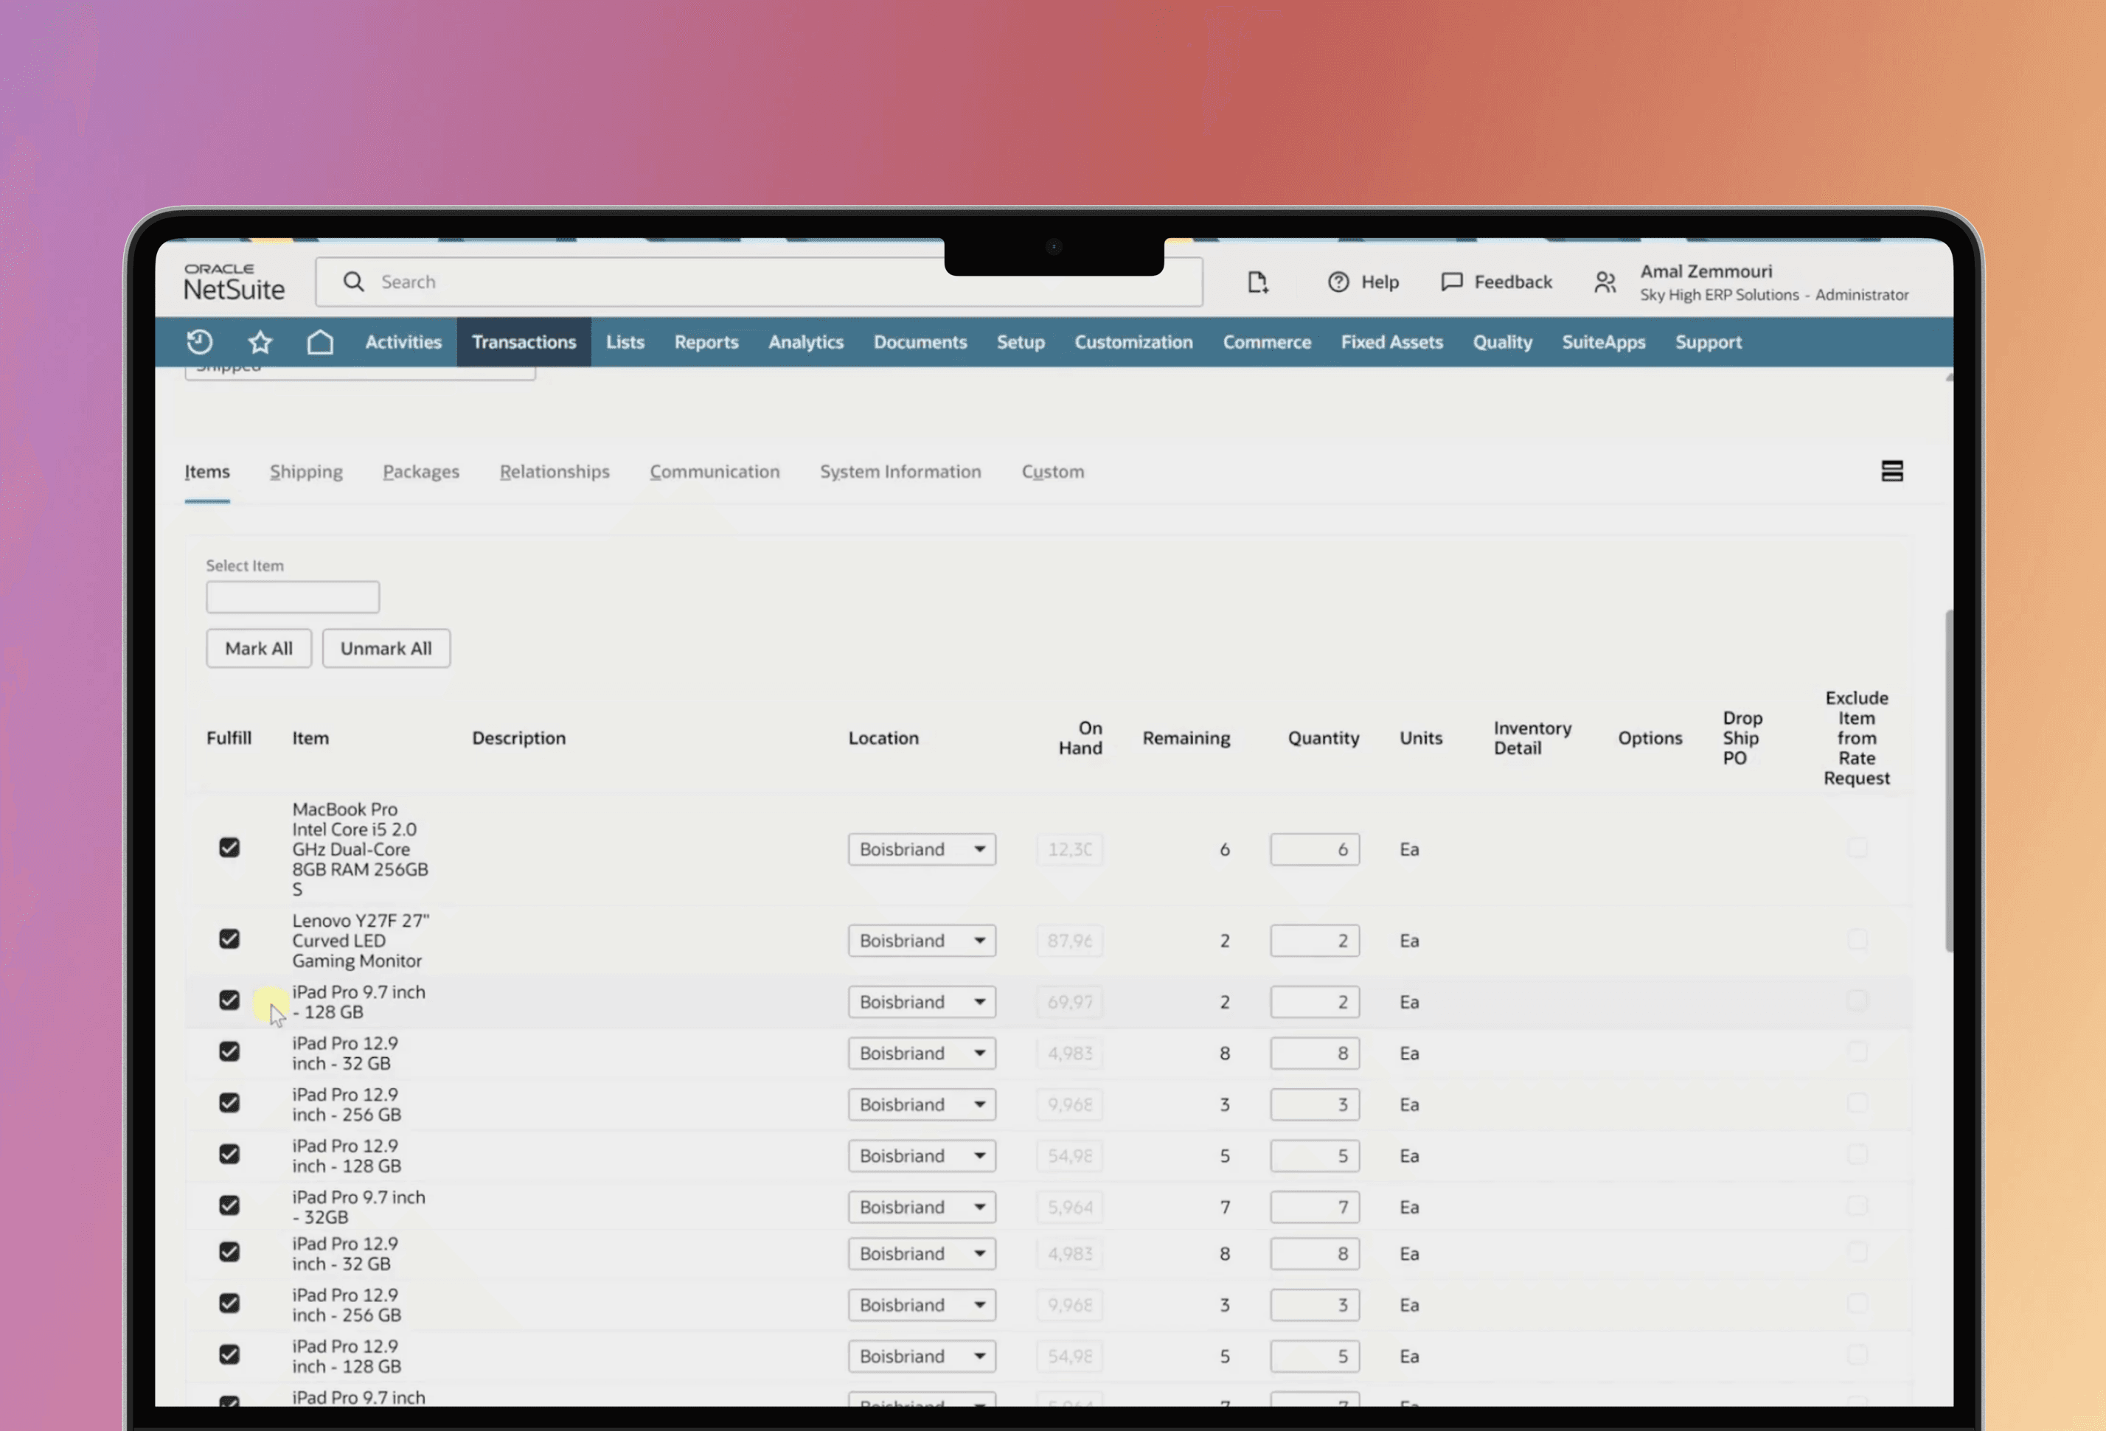Open the SuiteApps menu
Image resolution: width=2106 pixels, height=1431 pixels.
tap(1603, 341)
